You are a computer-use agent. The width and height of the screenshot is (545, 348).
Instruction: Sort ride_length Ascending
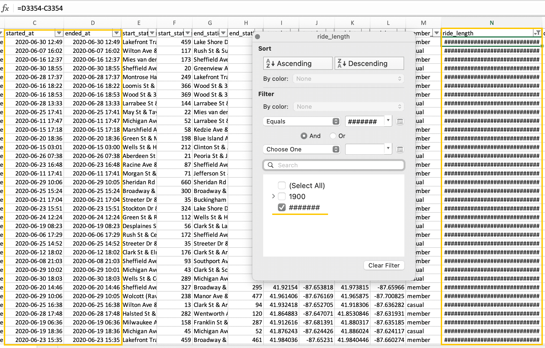pos(298,64)
